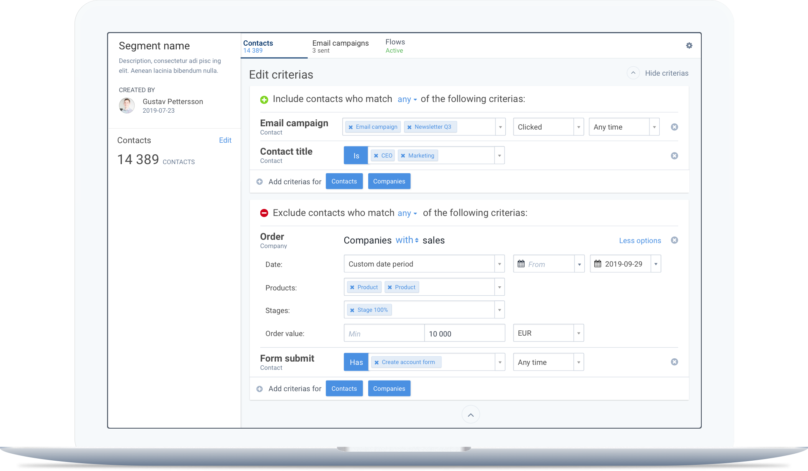This screenshot has width=808, height=471.
Task: Expand the EUR currency dropdown
Action: tap(579, 333)
